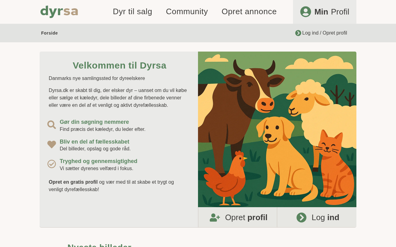Open the Community menu item

(187, 11)
